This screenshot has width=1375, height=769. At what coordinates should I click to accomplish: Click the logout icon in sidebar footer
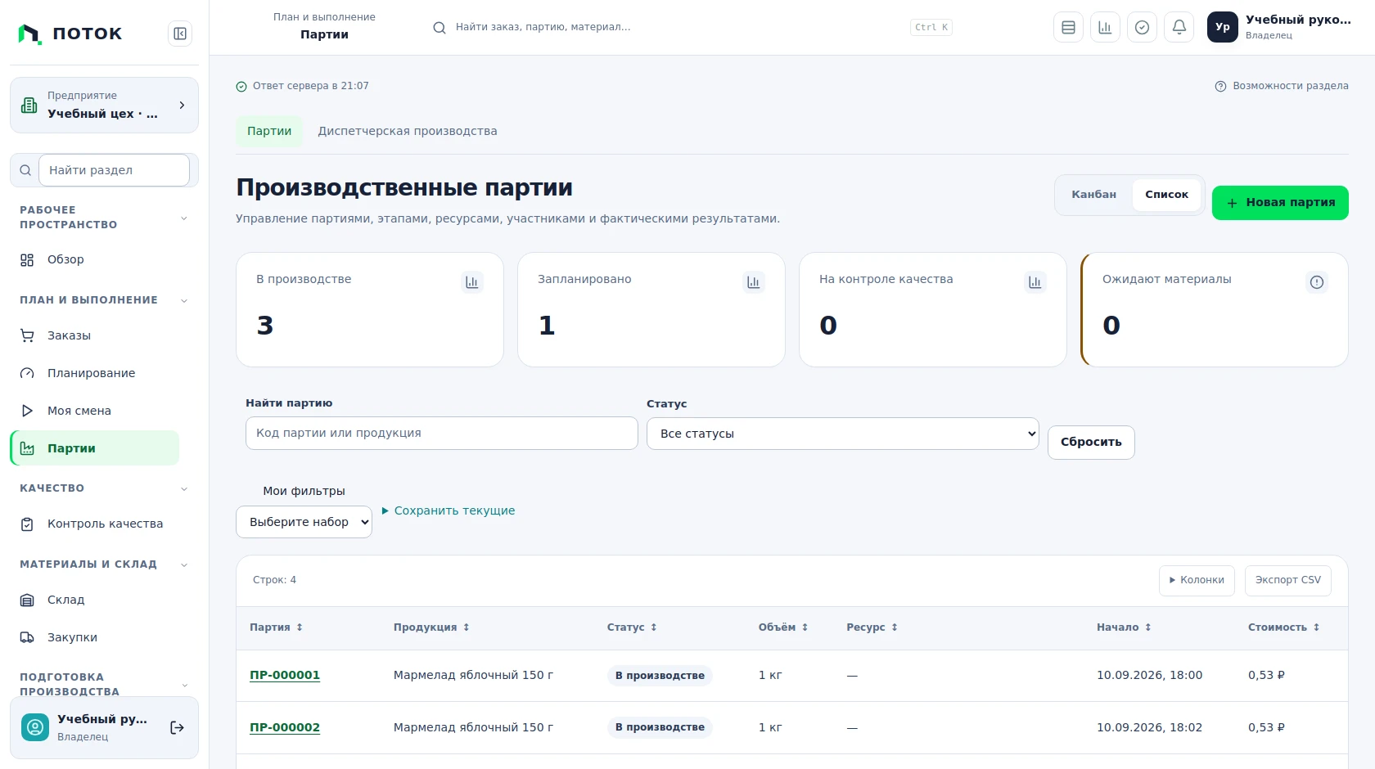(177, 727)
